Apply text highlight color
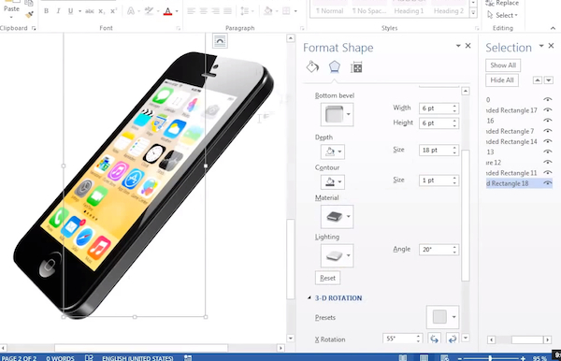The width and height of the screenshot is (561, 361). pos(149,11)
